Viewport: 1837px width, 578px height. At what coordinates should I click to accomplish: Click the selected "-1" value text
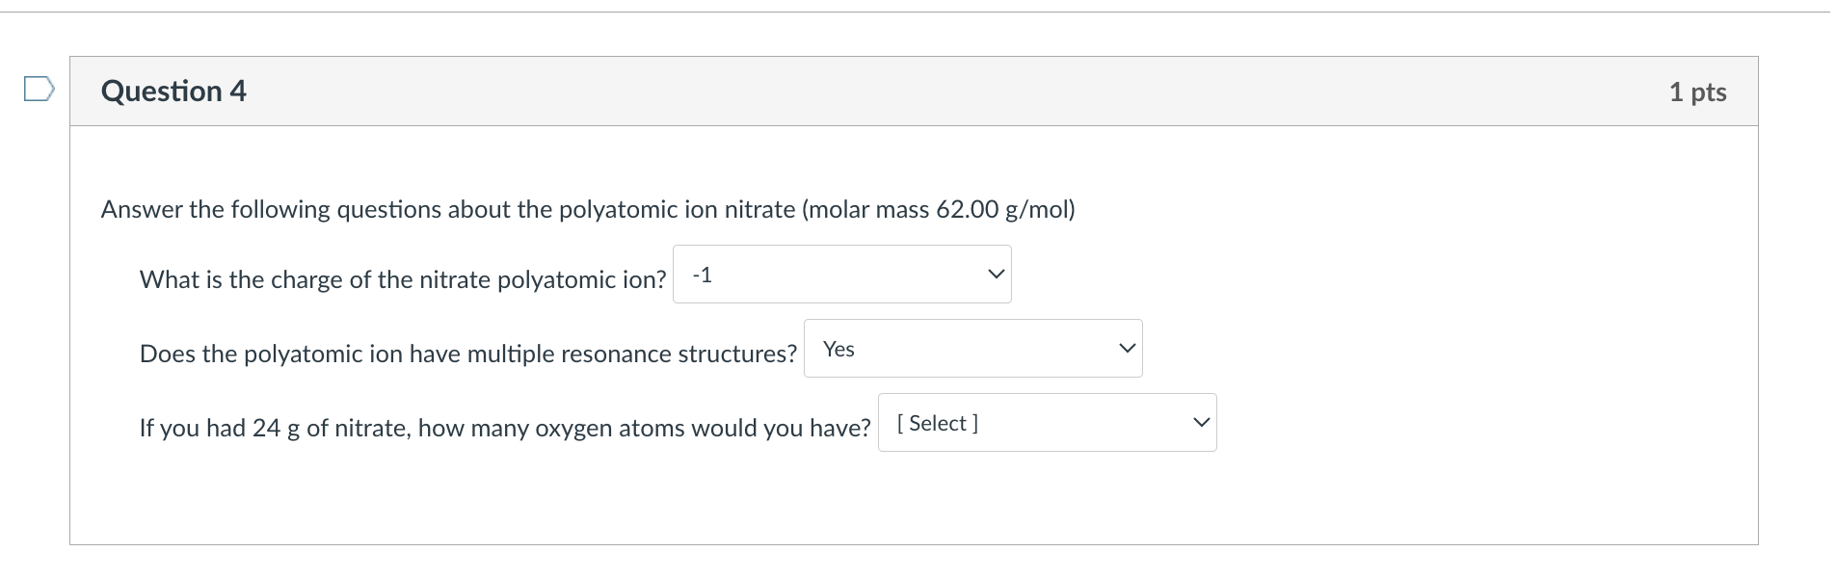(703, 276)
